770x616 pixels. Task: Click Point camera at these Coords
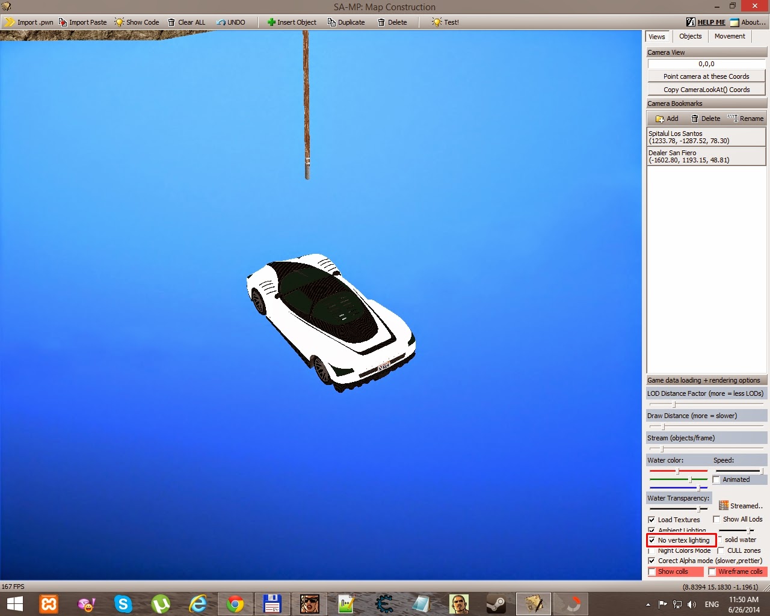pyautogui.click(x=706, y=76)
